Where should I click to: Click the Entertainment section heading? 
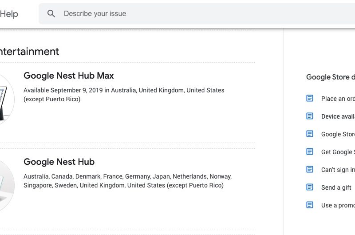click(x=29, y=52)
